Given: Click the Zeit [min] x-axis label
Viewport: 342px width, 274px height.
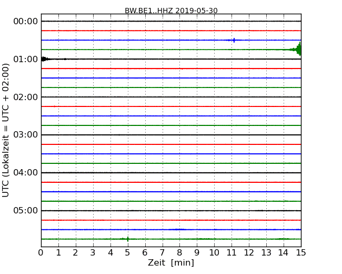Looking at the screenshot, I should tap(171, 262).
